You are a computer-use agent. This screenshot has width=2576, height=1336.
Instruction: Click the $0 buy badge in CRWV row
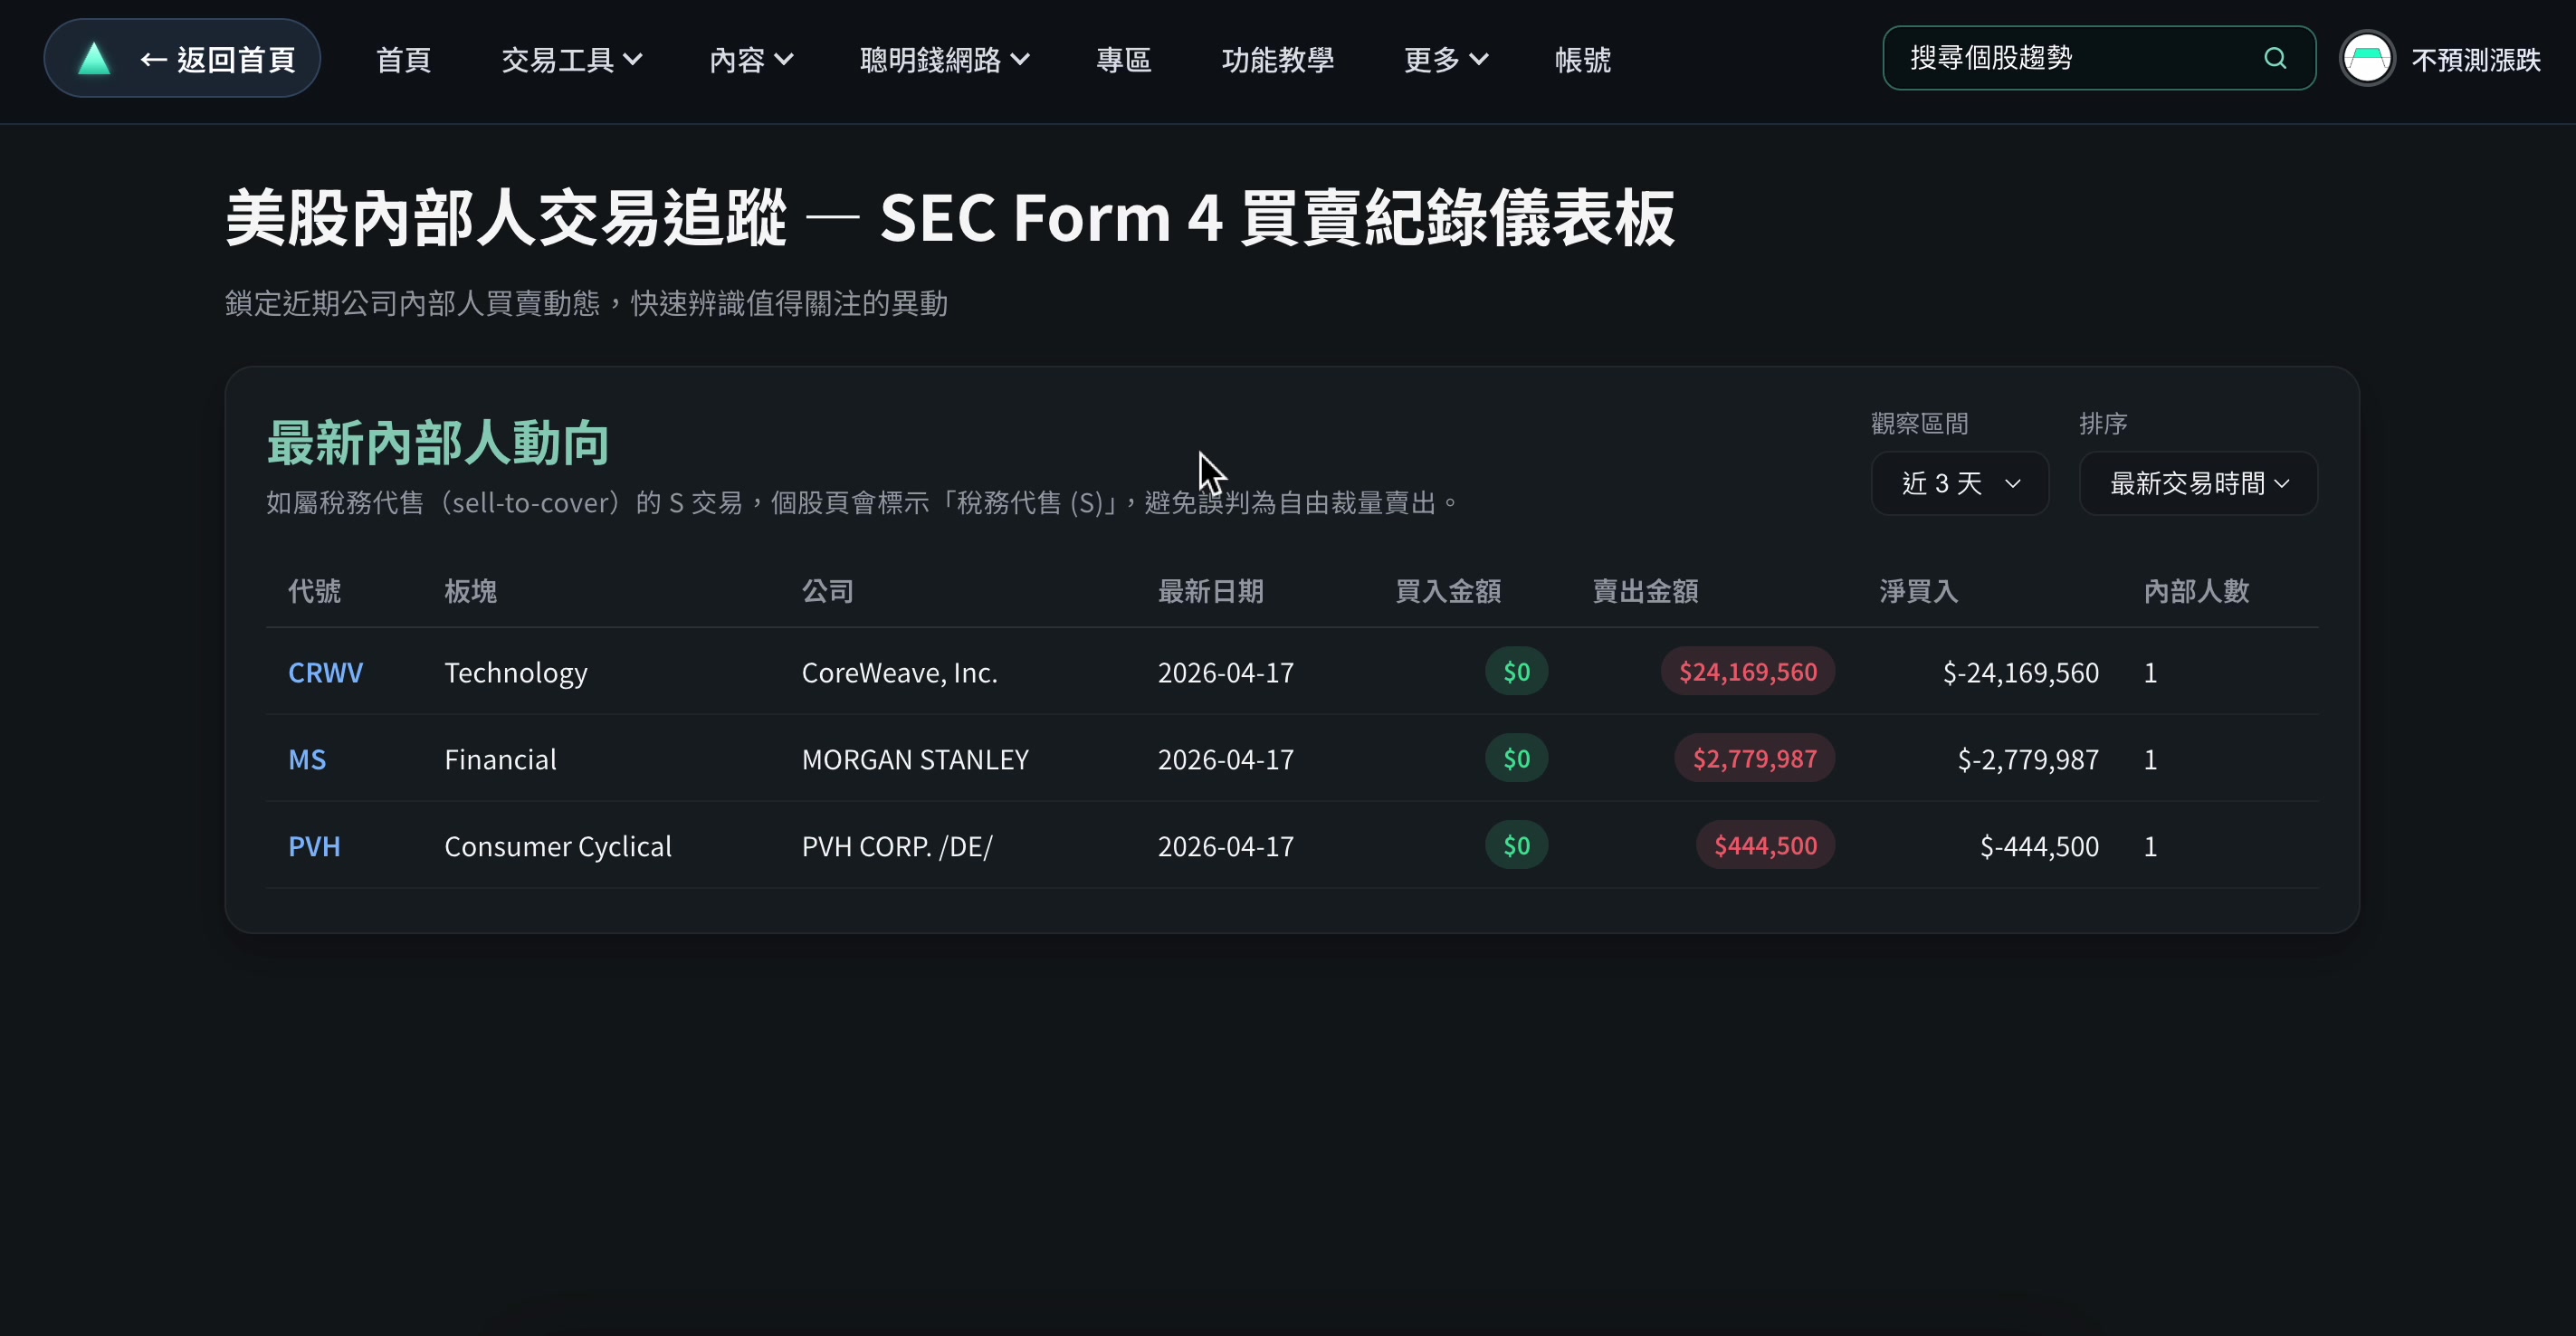[x=1516, y=671]
